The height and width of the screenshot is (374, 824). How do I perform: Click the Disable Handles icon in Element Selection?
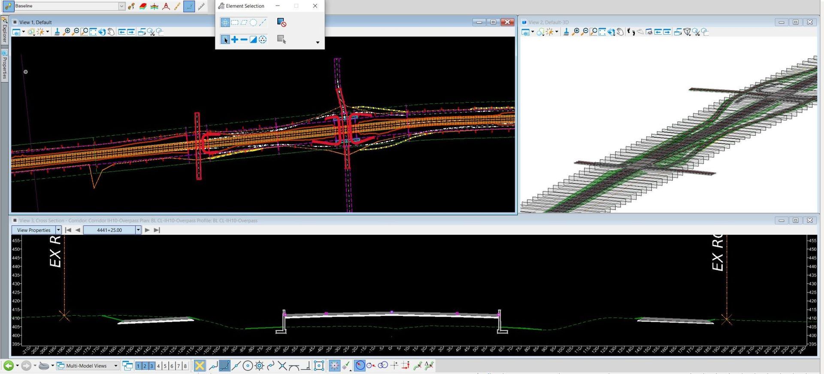pyautogui.click(x=282, y=22)
